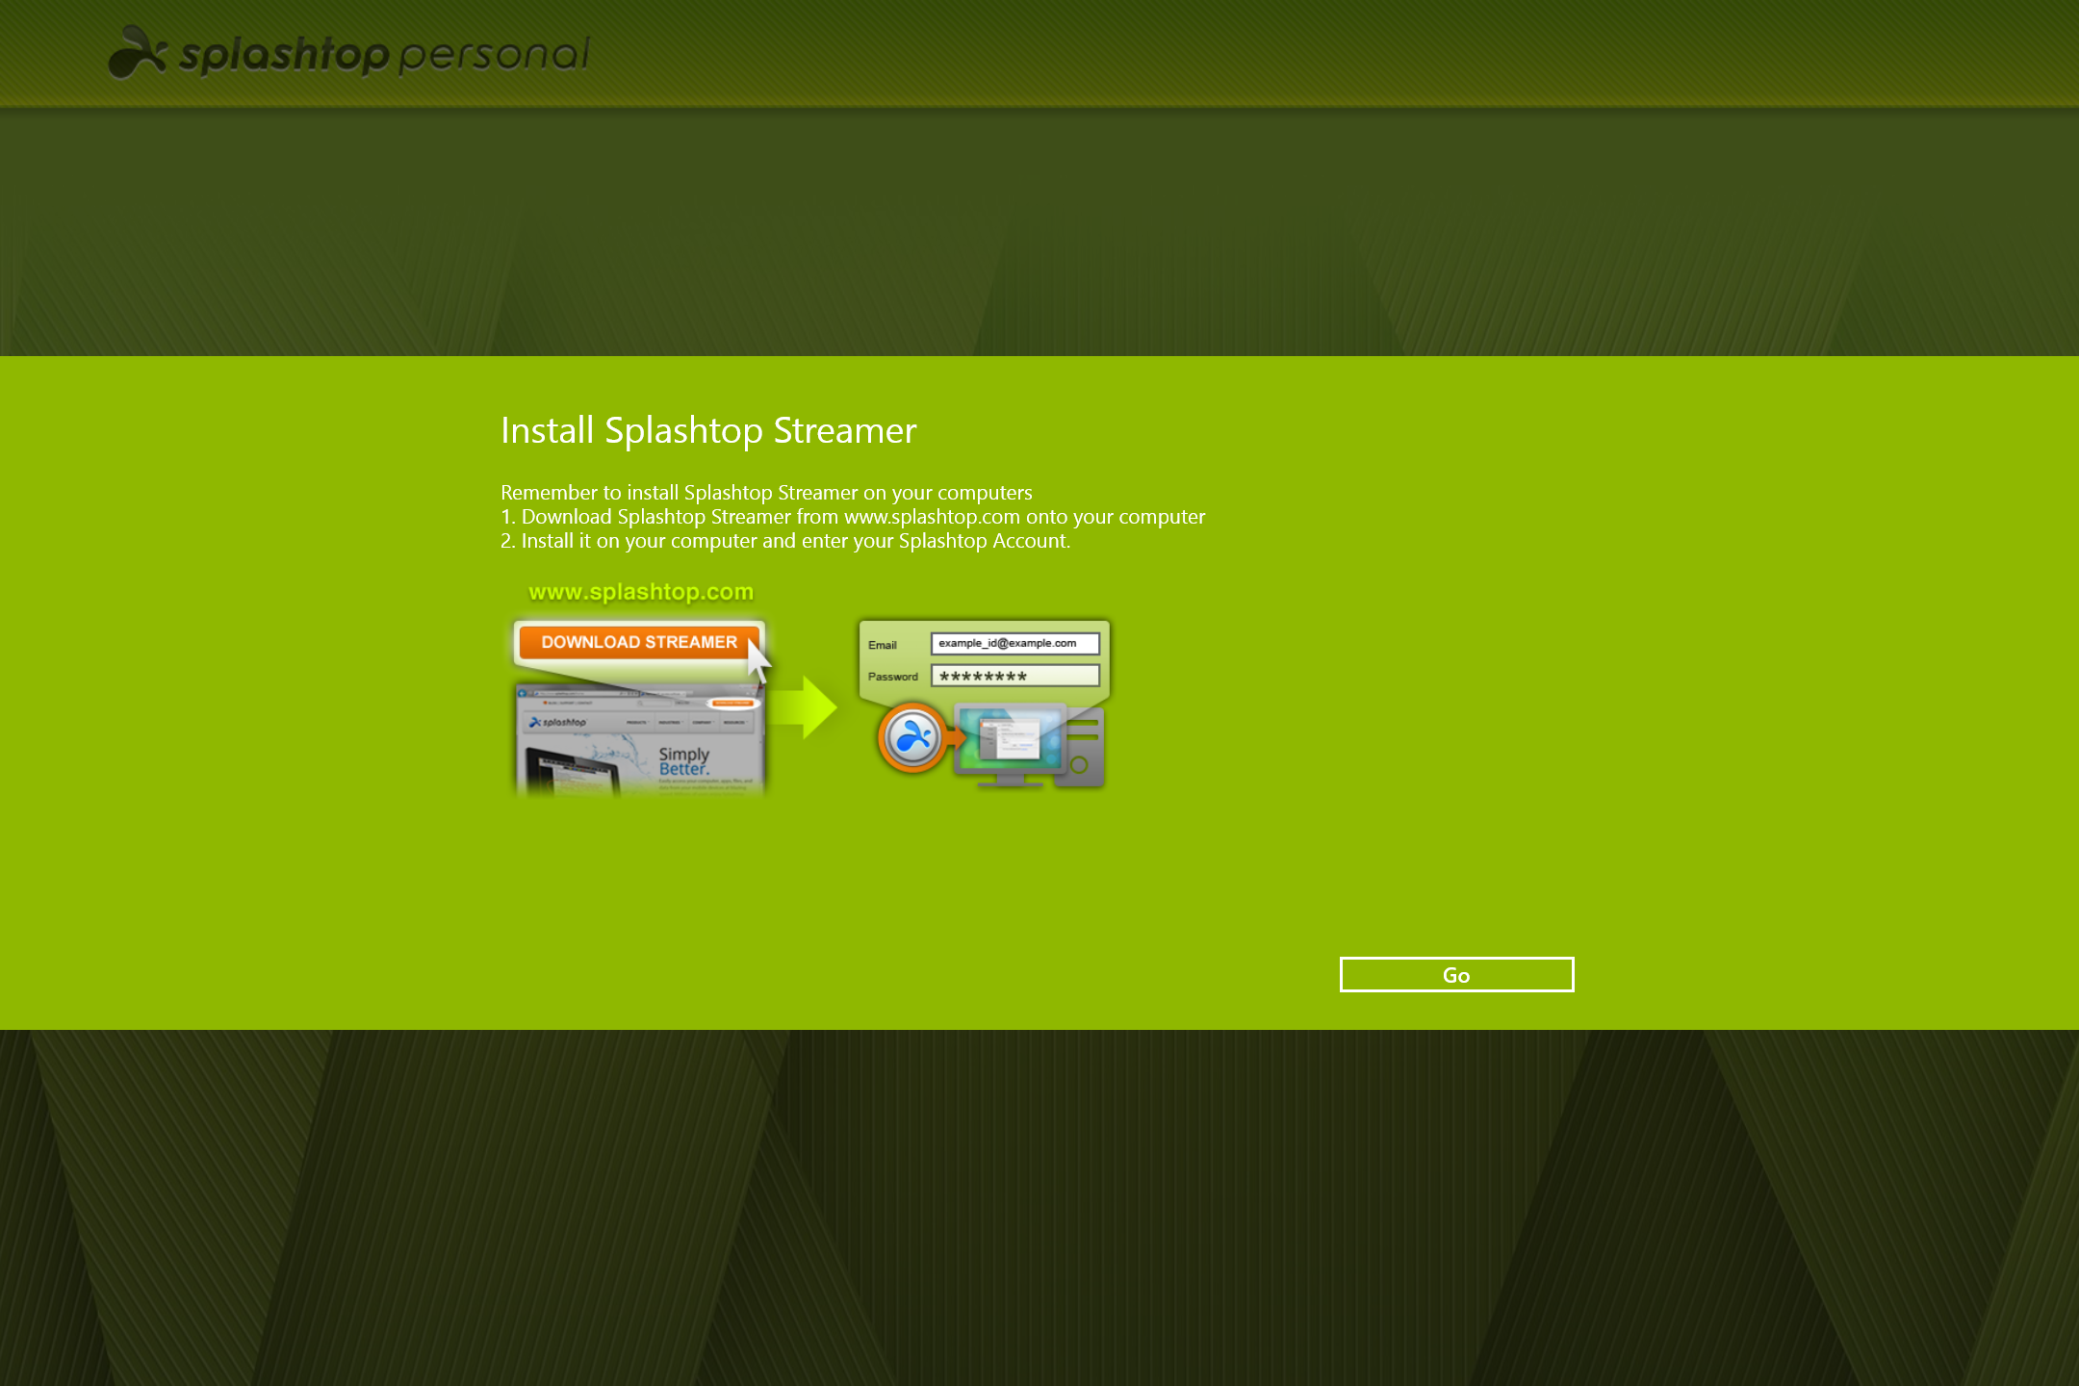Click the example email field illustration
Screen dimensions: 2079x1386
coord(1014,643)
